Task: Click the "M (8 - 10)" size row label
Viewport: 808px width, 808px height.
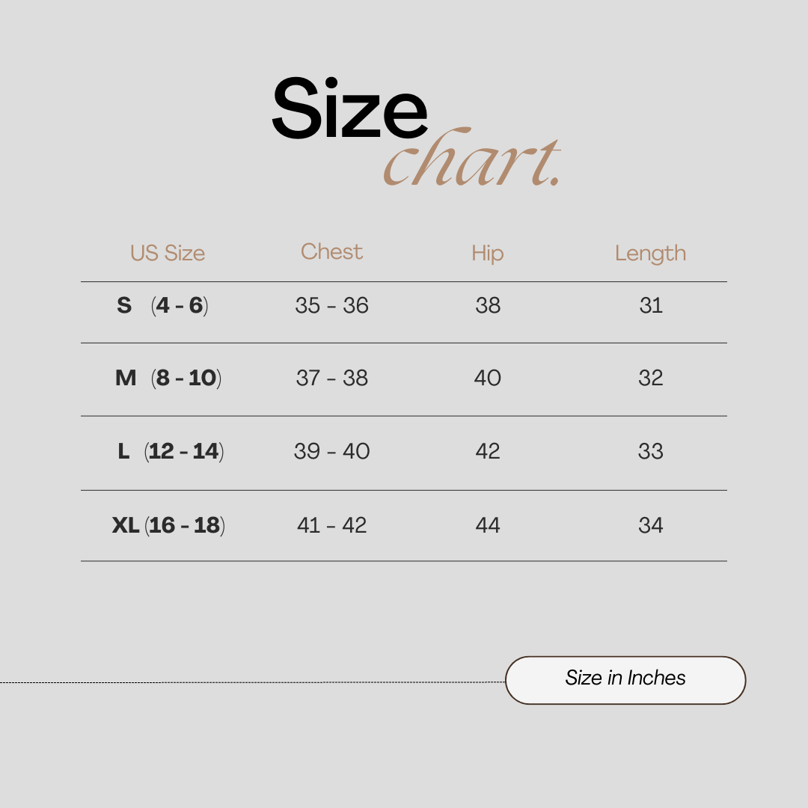Action: 168,379
